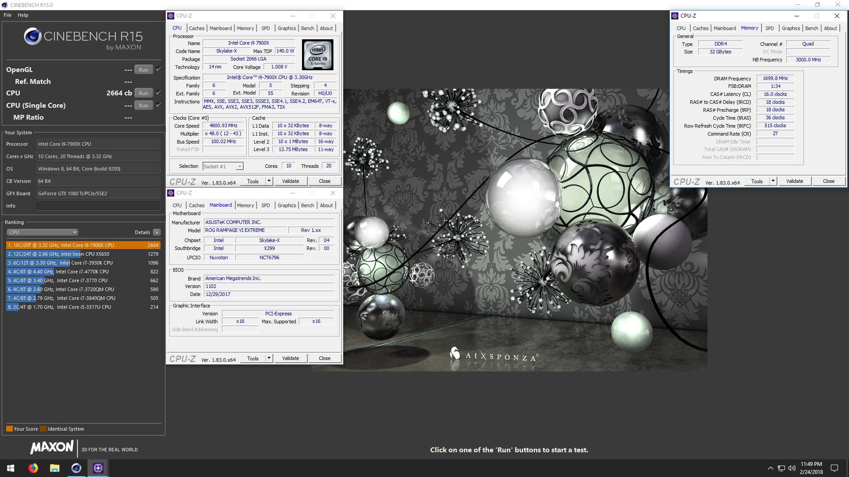Viewport: 849px width, 477px height.
Task: Switch to Memory tab in top CPU-Z window
Action: click(x=245, y=28)
